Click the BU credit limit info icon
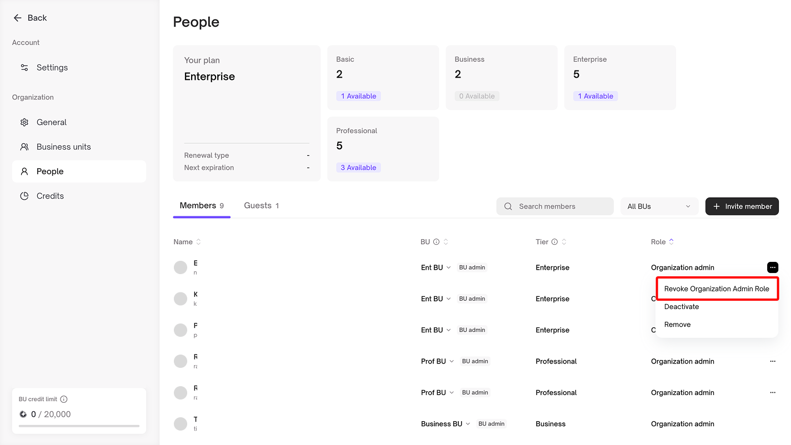Screen dimensions: 791x445 pyautogui.click(x=64, y=399)
